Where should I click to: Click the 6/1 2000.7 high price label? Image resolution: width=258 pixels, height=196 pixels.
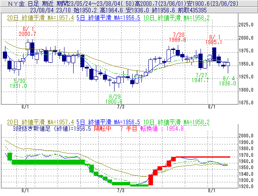click(x=27, y=31)
